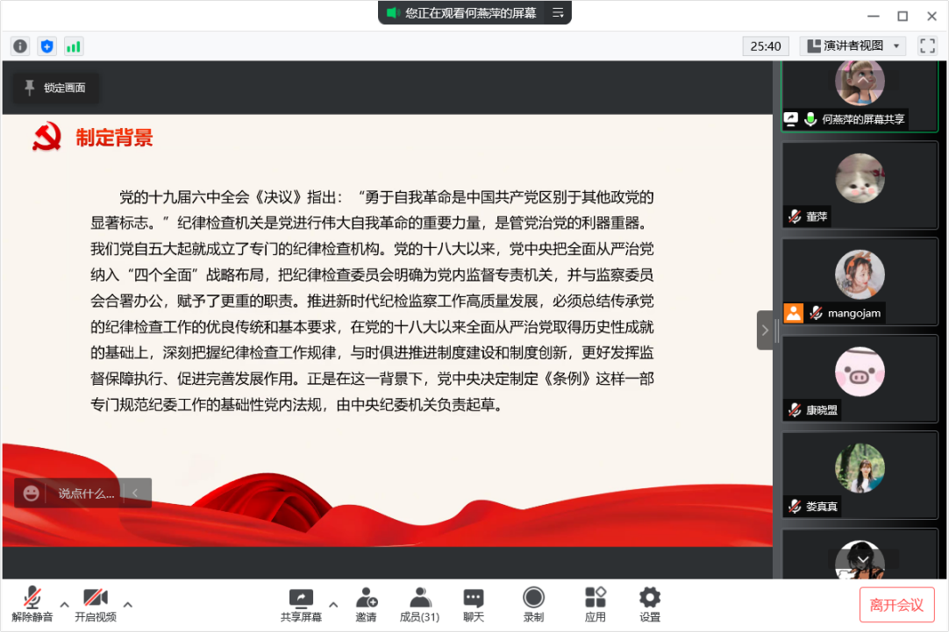The image size is (949, 632).
Task: Start 录制 recording
Action: 533,604
